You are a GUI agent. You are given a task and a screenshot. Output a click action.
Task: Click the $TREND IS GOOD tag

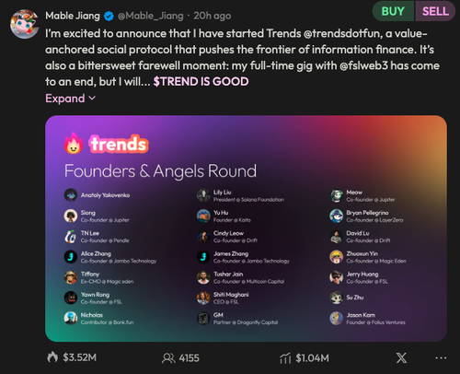[201, 81]
